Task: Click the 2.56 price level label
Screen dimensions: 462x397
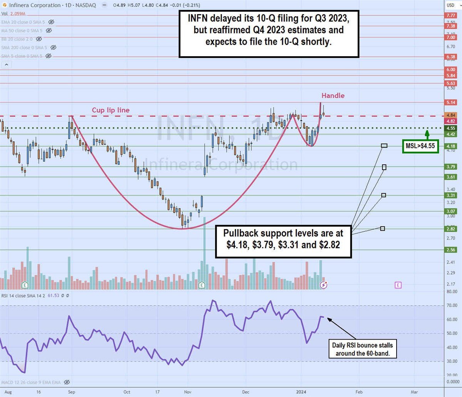Action: pos(450,250)
